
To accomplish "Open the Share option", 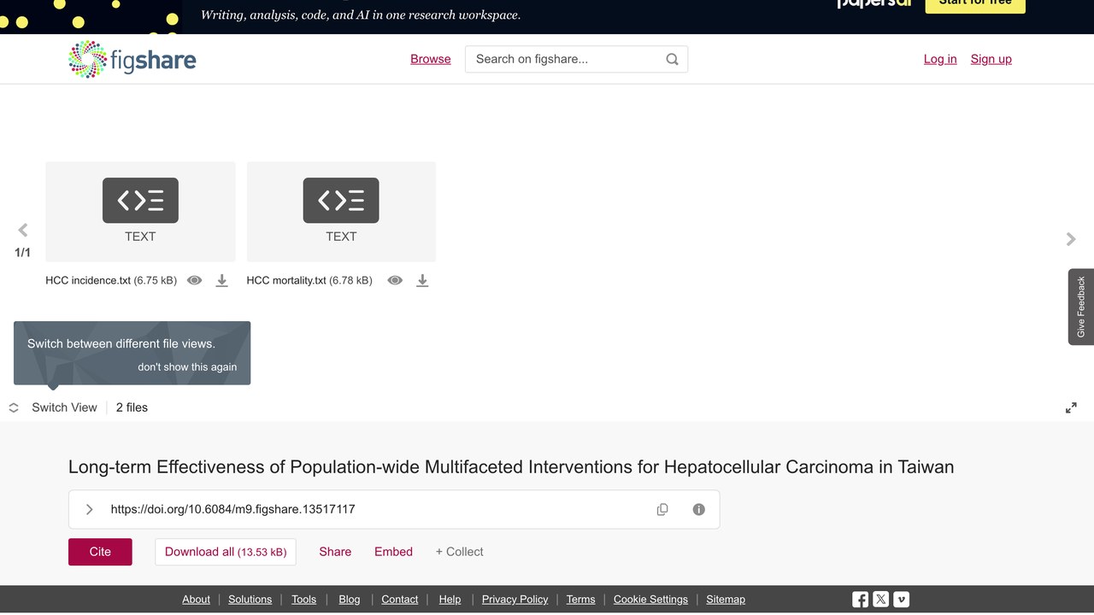I will [335, 552].
